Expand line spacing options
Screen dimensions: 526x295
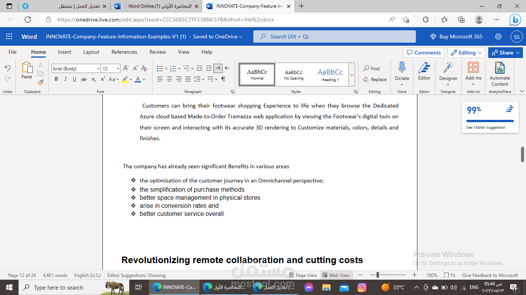(203, 79)
